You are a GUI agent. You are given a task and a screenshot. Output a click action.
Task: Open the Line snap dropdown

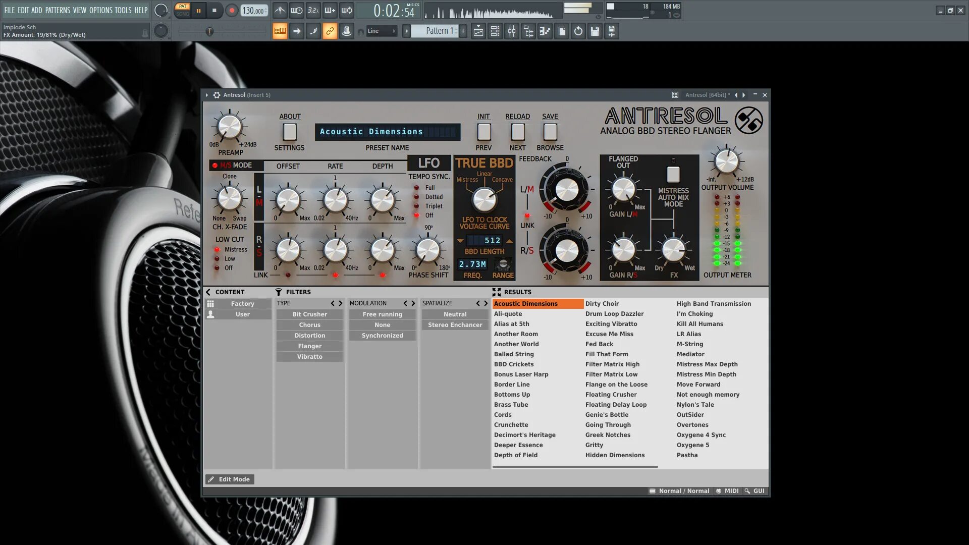[382, 31]
